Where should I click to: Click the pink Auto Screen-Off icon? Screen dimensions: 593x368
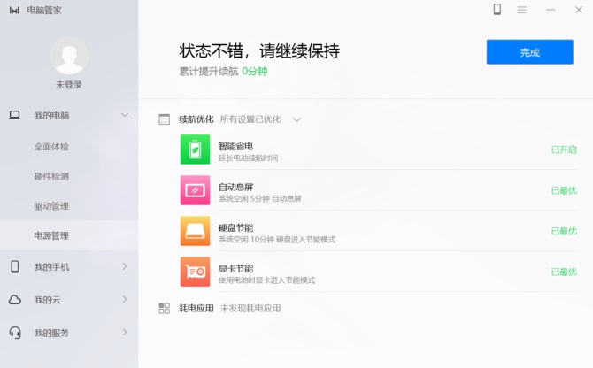tap(195, 190)
